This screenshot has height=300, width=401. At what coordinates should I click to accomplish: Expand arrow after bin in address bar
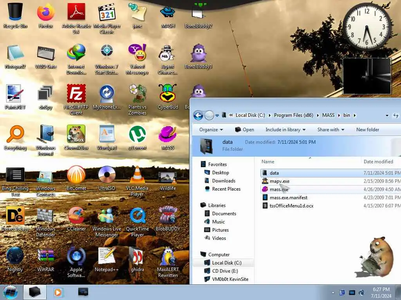355,115
